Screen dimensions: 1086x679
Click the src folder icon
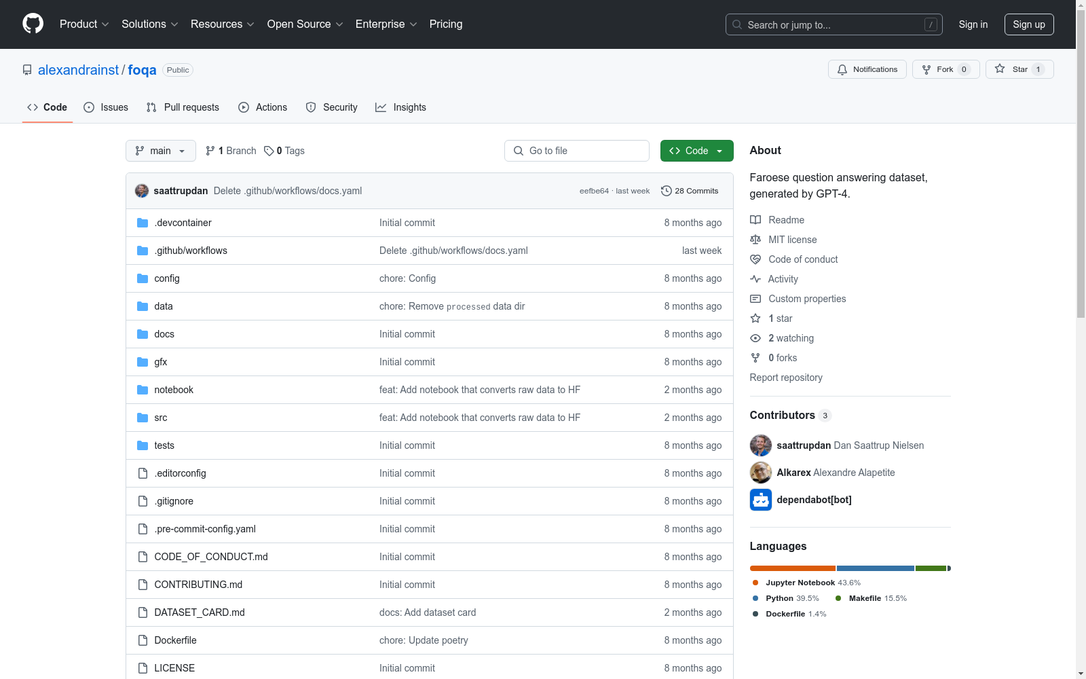[143, 418]
